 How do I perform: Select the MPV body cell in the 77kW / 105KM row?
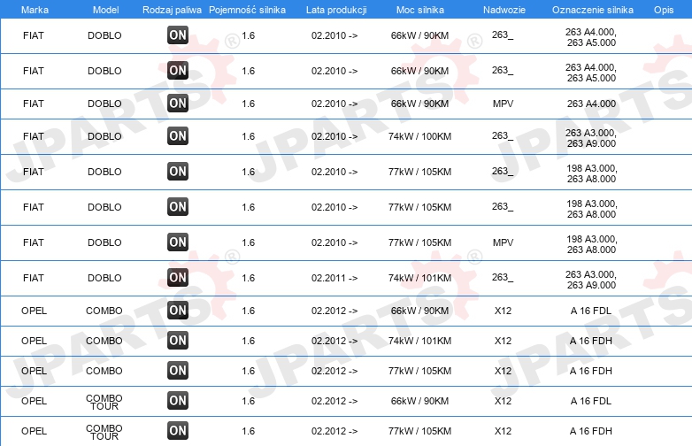[504, 242]
